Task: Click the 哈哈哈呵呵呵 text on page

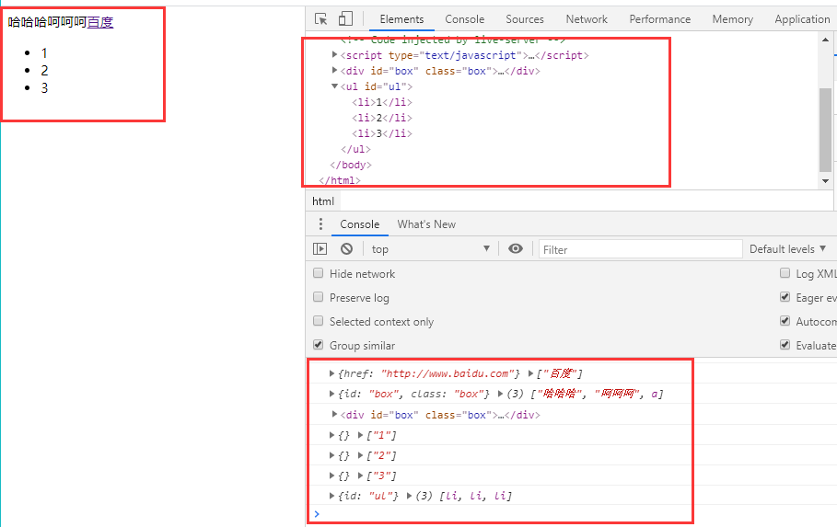Action: pos(47,22)
